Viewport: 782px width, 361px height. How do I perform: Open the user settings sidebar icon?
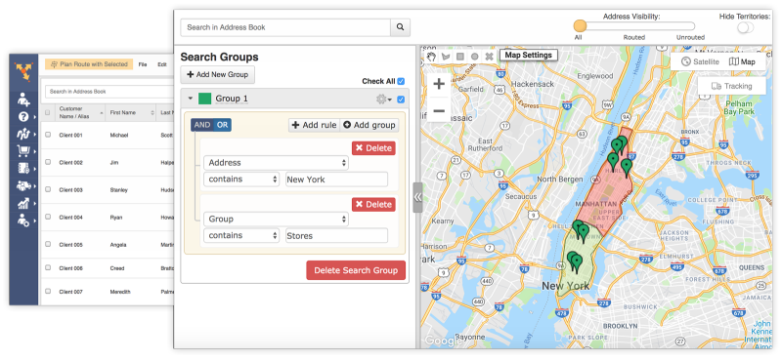click(23, 220)
